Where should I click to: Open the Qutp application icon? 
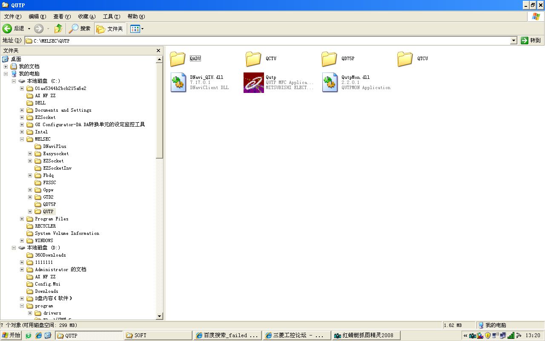(254, 82)
